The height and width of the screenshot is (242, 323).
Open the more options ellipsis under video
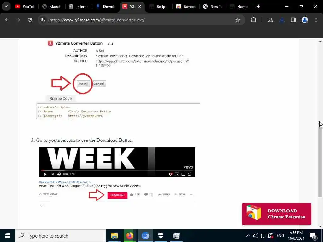(191, 195)
